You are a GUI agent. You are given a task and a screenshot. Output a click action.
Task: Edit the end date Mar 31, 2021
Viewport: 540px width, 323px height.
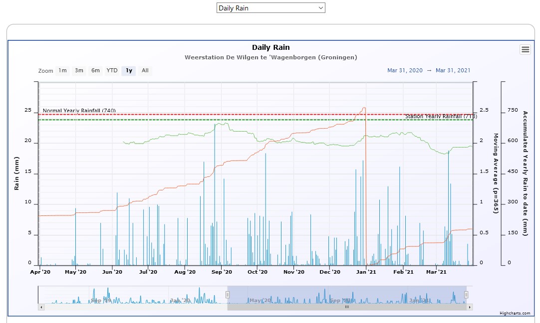point(453,71)
